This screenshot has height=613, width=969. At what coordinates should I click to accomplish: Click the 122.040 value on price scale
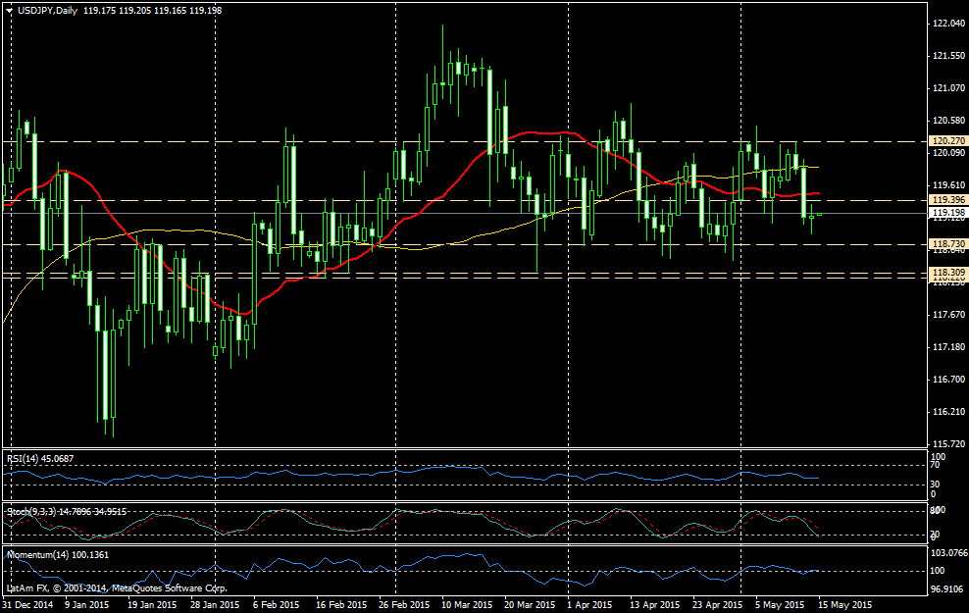[x=946, y=24]
